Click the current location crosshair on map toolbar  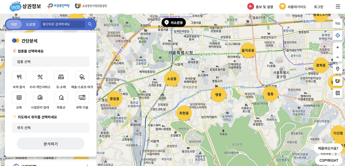(x=337, y=35)
